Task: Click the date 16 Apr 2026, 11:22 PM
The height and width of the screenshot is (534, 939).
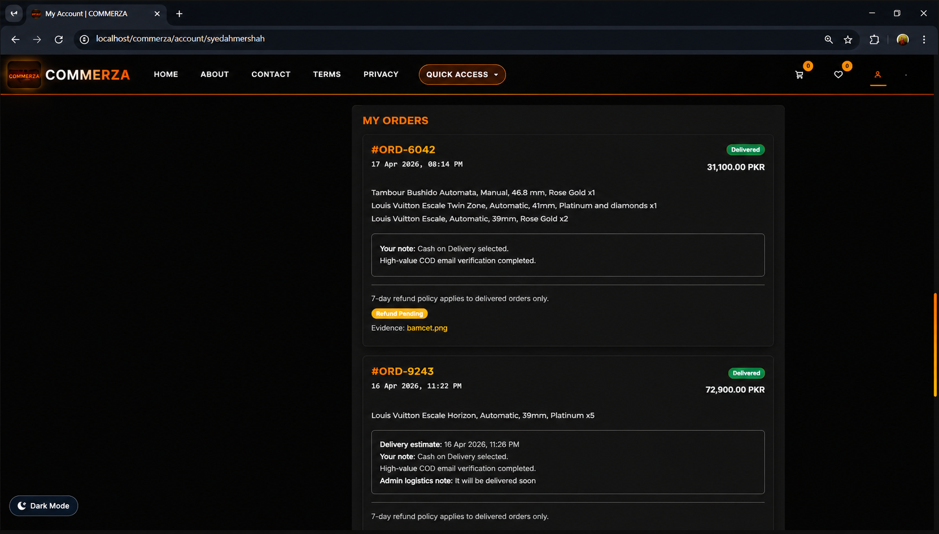Action: pyautogui.click(x=416, y=386)
